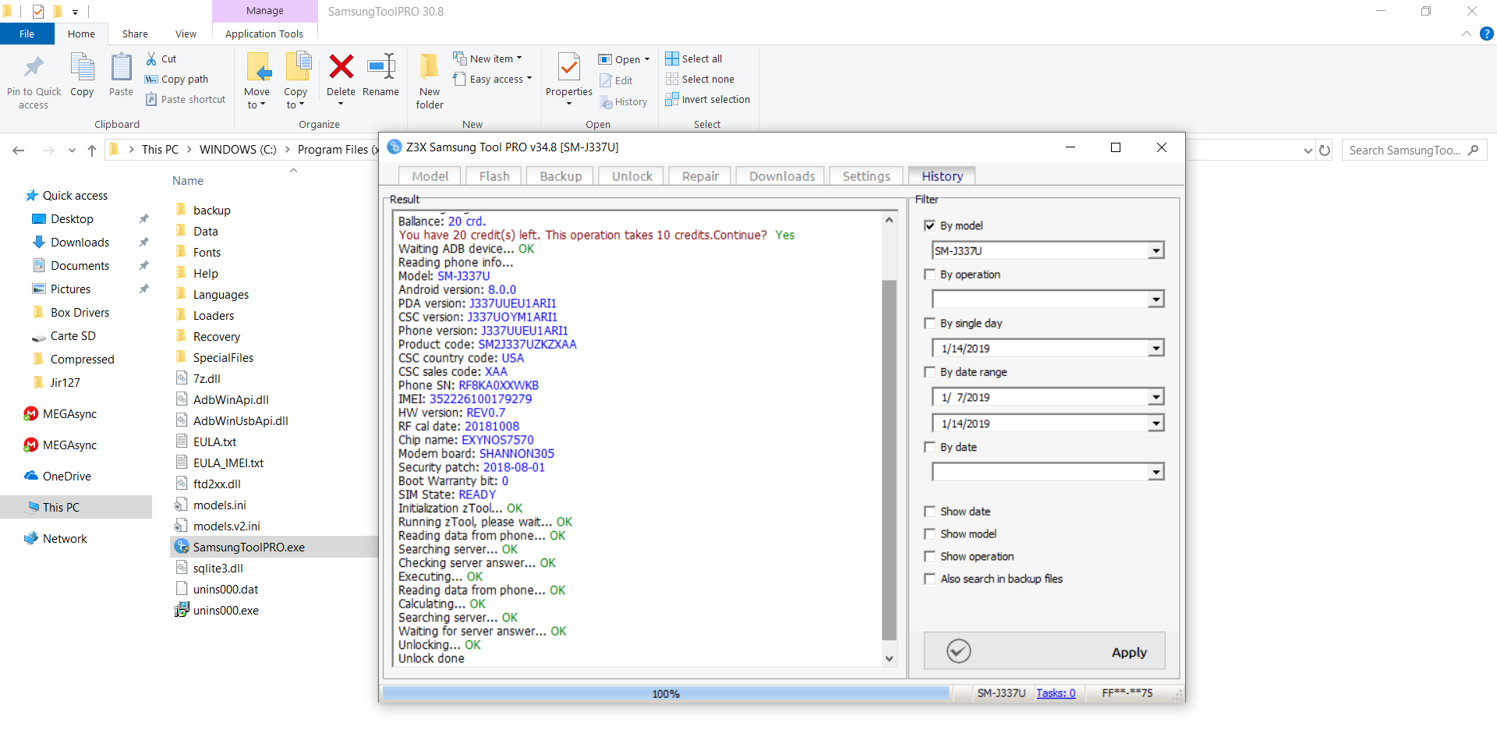Open Application Tools ribbon tab

(x=264, y=34)
